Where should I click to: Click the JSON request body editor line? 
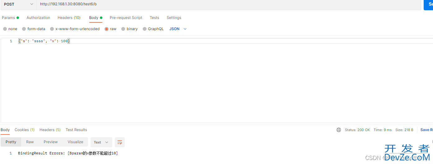[x=44, y=41]
